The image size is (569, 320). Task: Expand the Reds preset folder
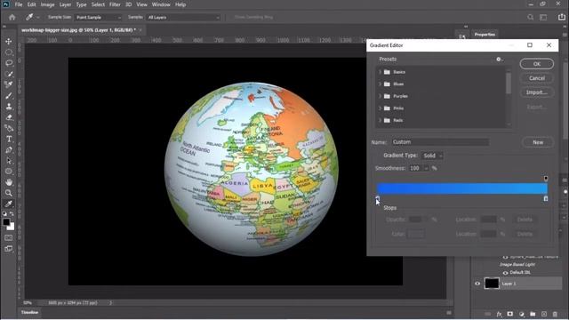(x=380, y=120)
